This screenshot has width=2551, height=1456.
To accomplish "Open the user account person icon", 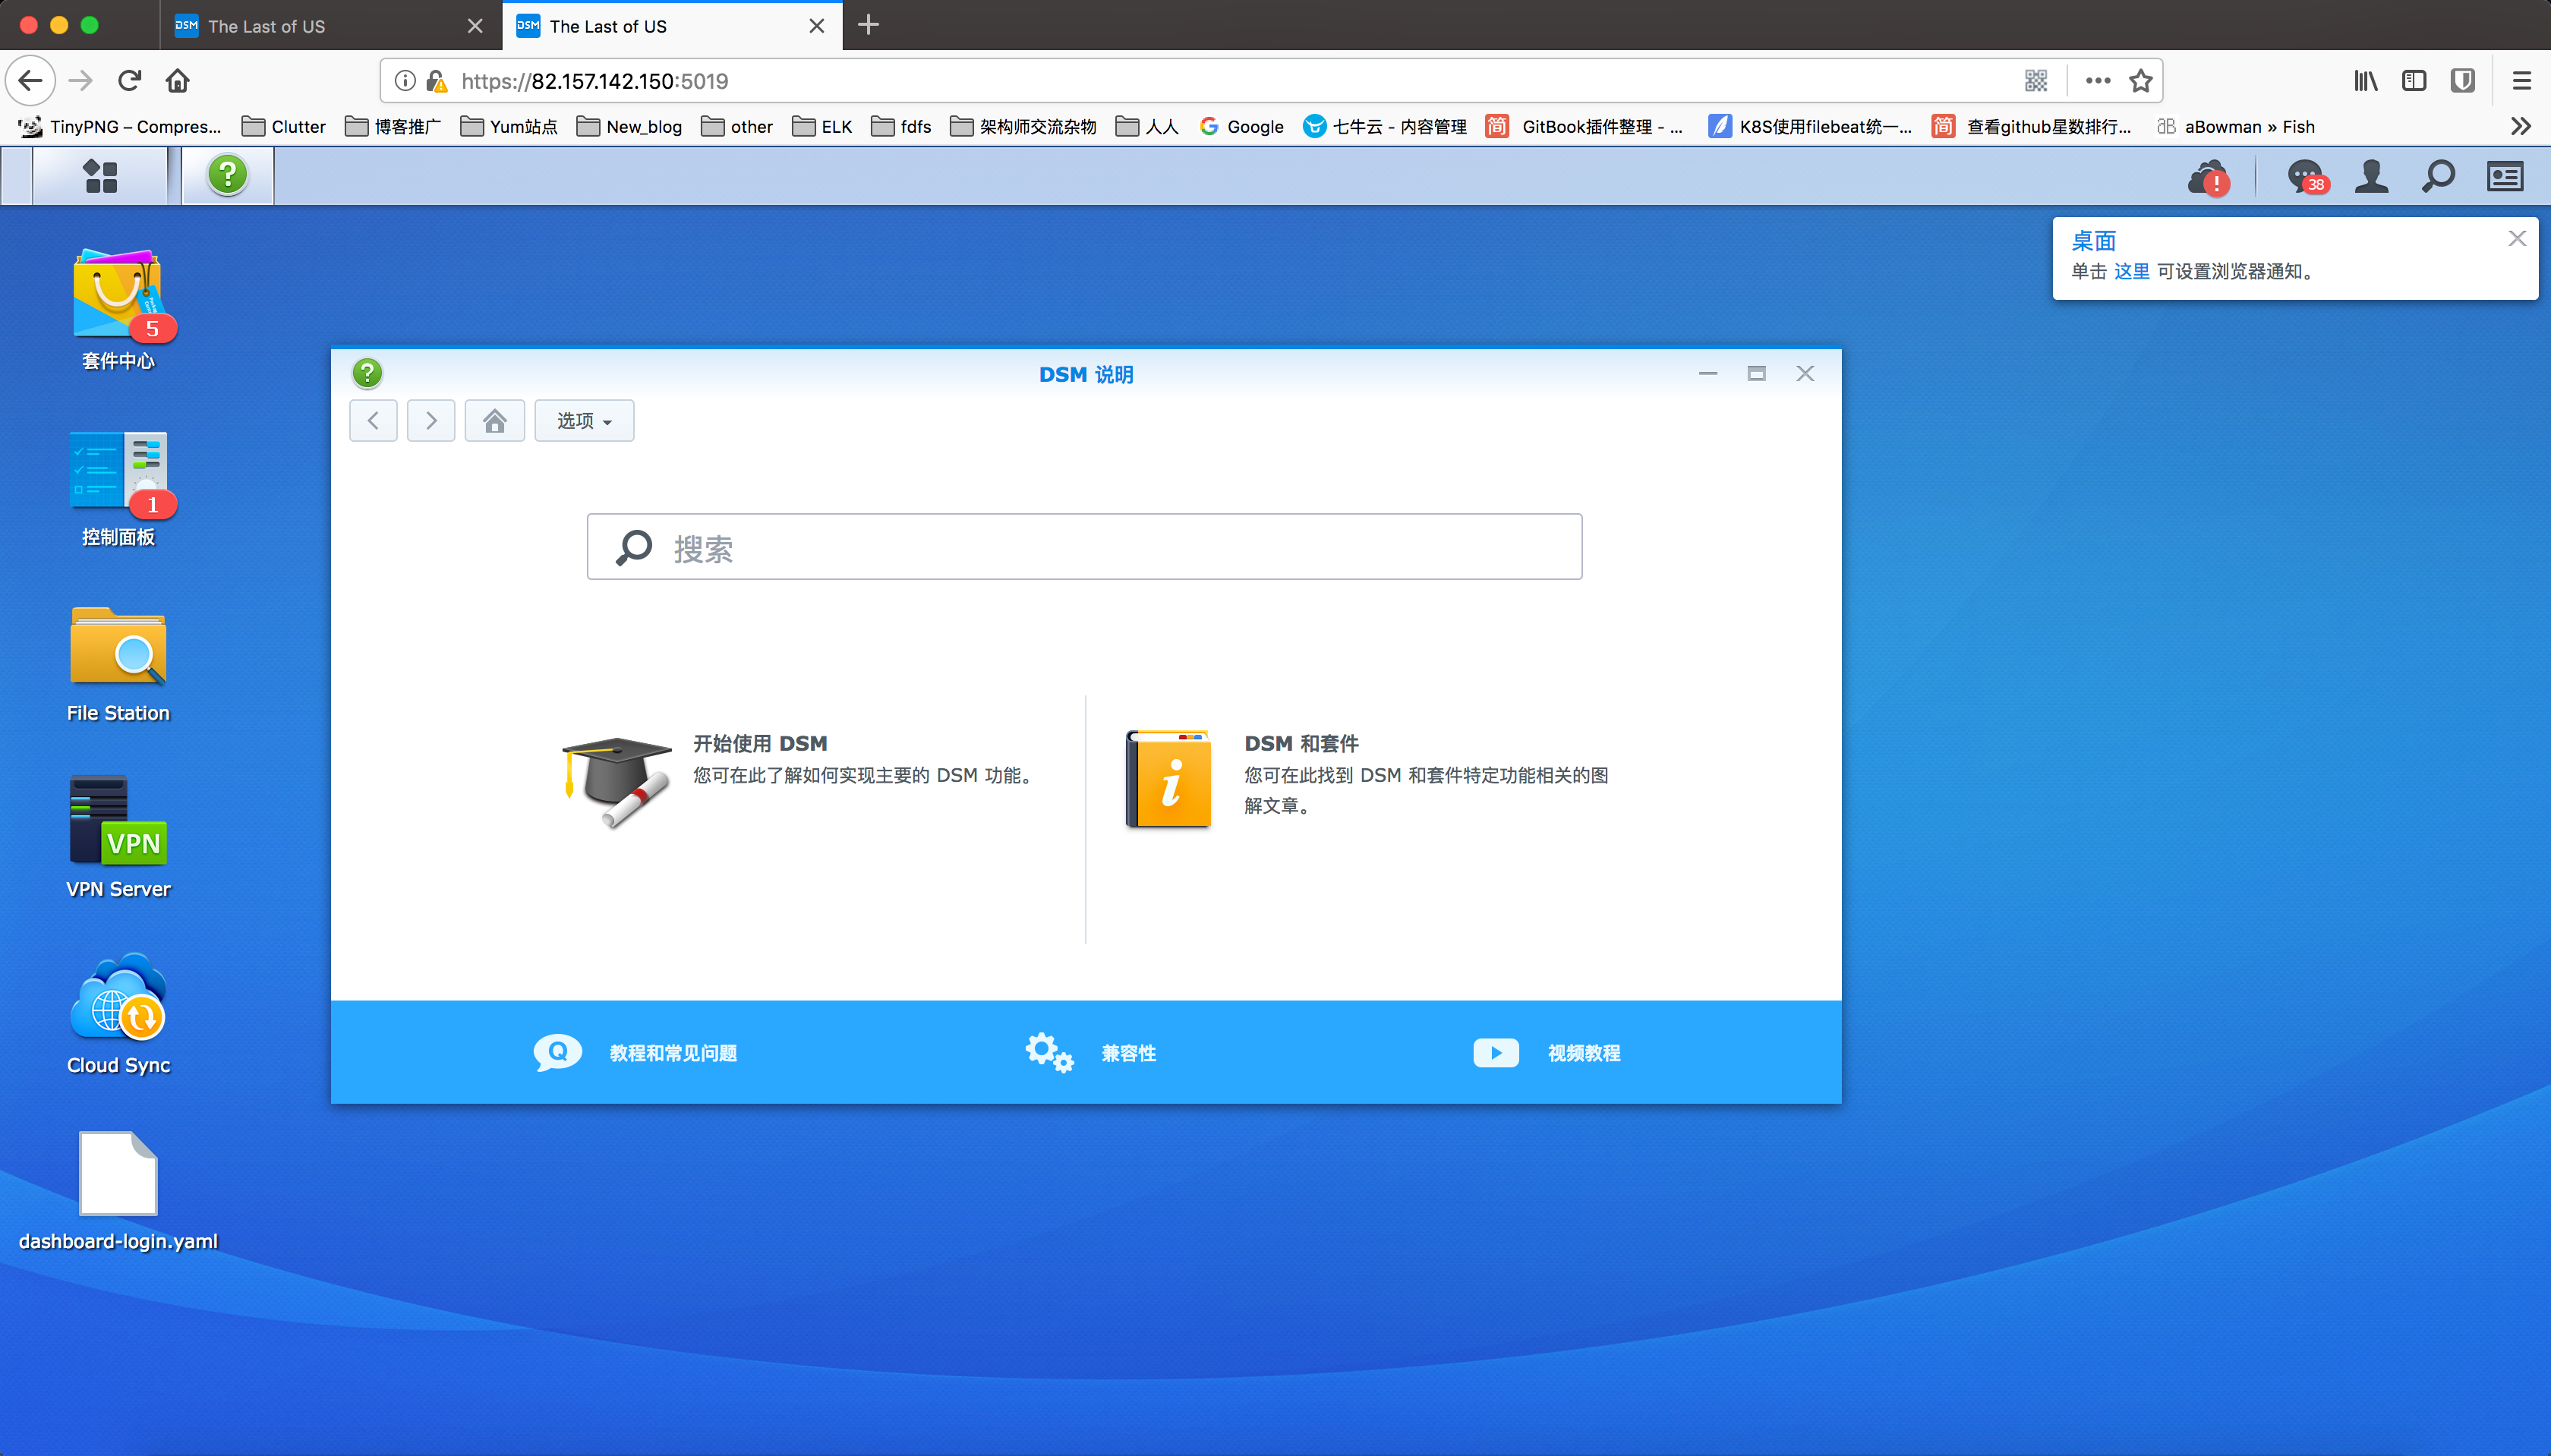I will coord(2371,175).
